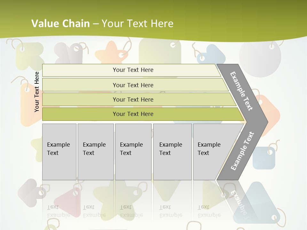Click the first "Example Text" grey box
The width and height of the screenshot is (307, 230).
(x=59, y=152)
